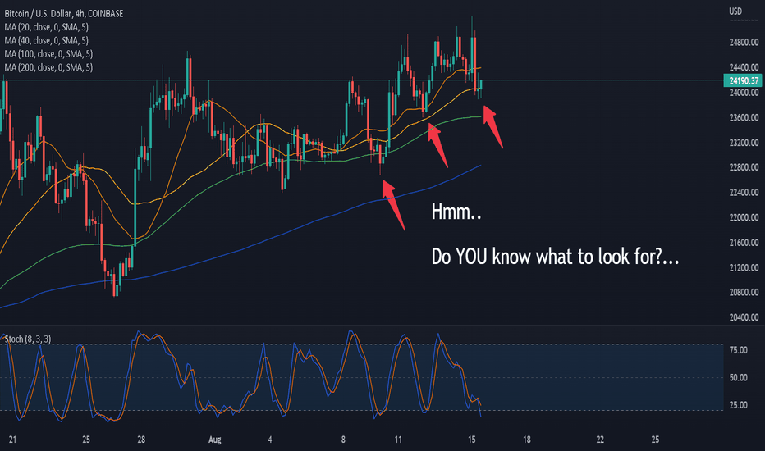Select the MA (20, close, 0, SMA, 5) legend

46,27
